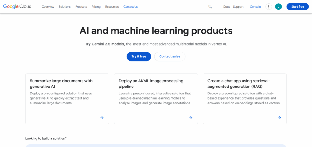Viewport: 312px width, 147px height.
Task: Click description about extracting text and summarizing documents
Action: tap(61, 98)
